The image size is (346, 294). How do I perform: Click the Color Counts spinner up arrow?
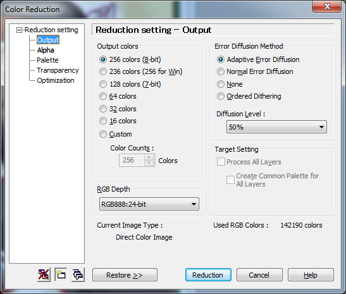tap(149, 157)
